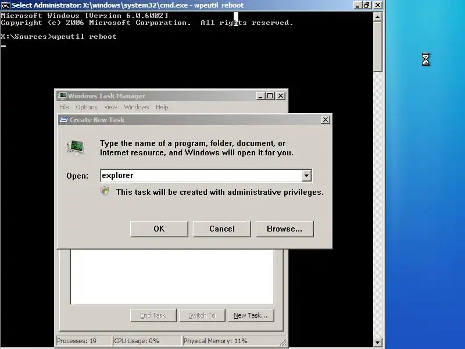Click End Task button in Task Manager
Image resolution: width=465 pixels, height=349 pixels.
coord(153,315)
